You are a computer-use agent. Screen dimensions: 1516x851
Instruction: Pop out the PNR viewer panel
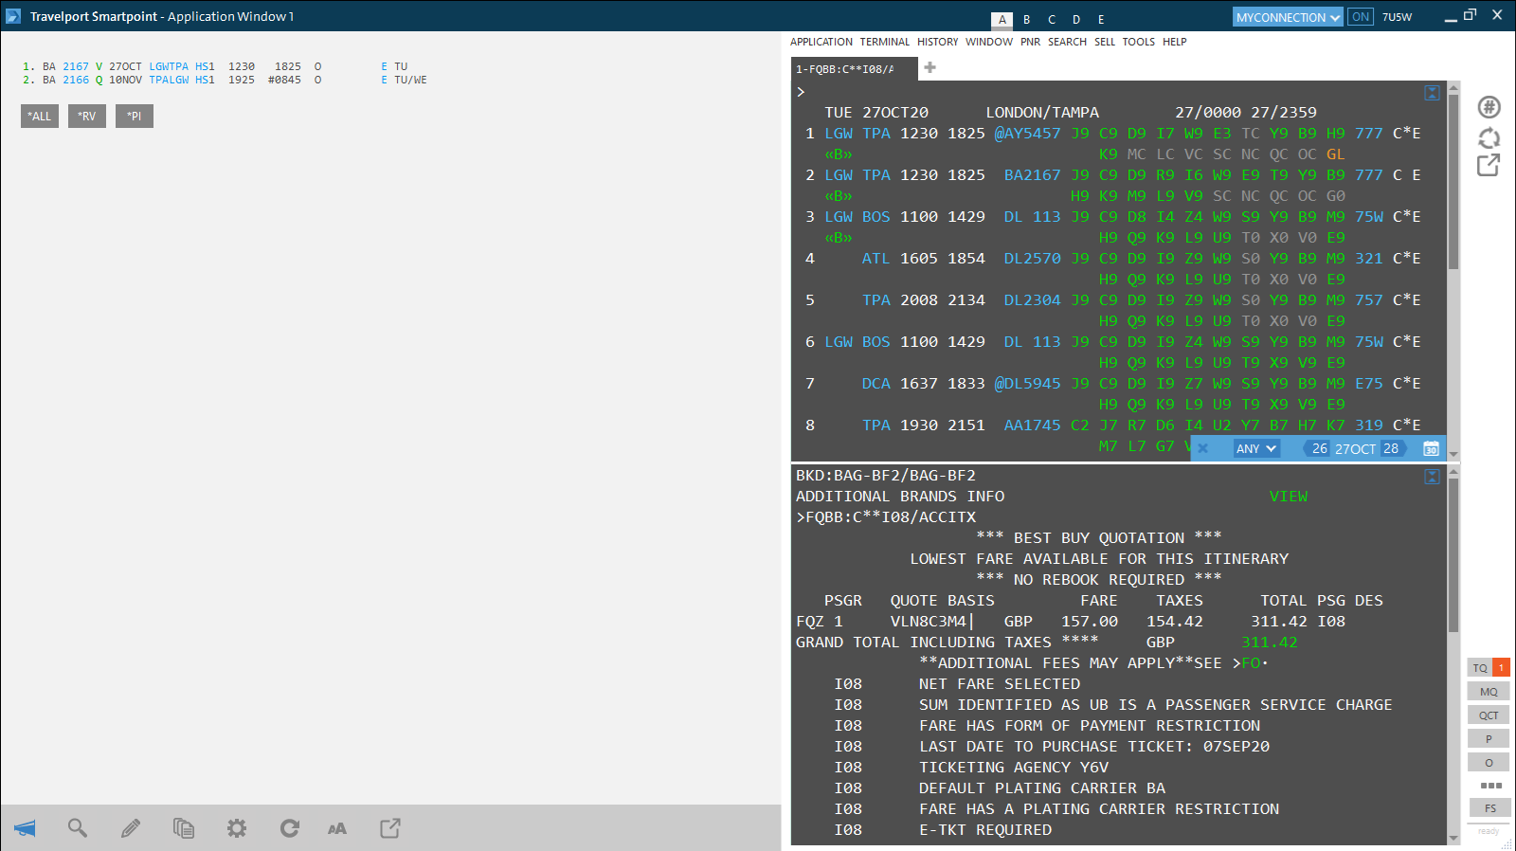tap(390, 828)
